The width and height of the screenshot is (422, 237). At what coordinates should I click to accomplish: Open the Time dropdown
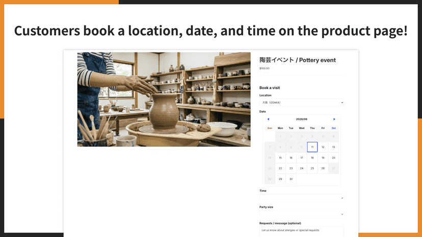(301, 198)
